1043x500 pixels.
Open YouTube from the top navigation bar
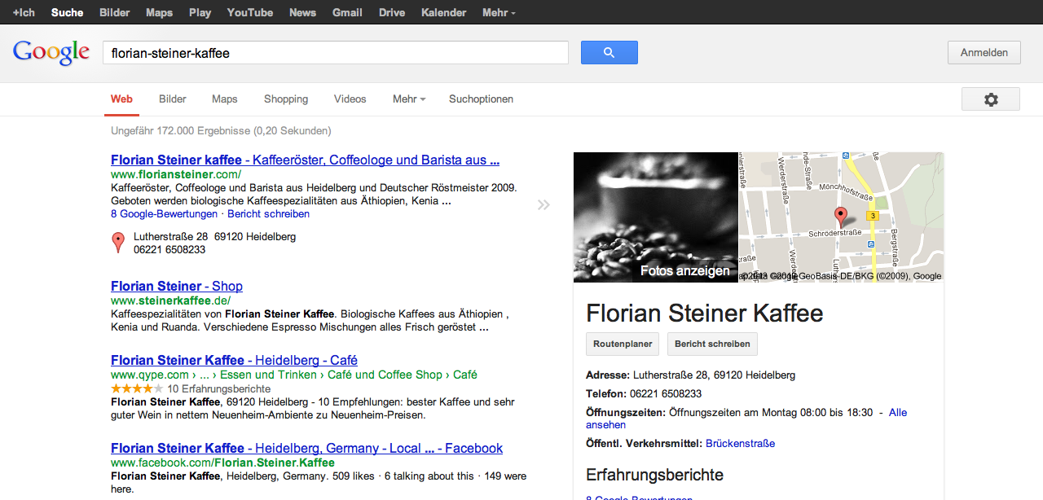pyautogui.click(x=250, y=12)
